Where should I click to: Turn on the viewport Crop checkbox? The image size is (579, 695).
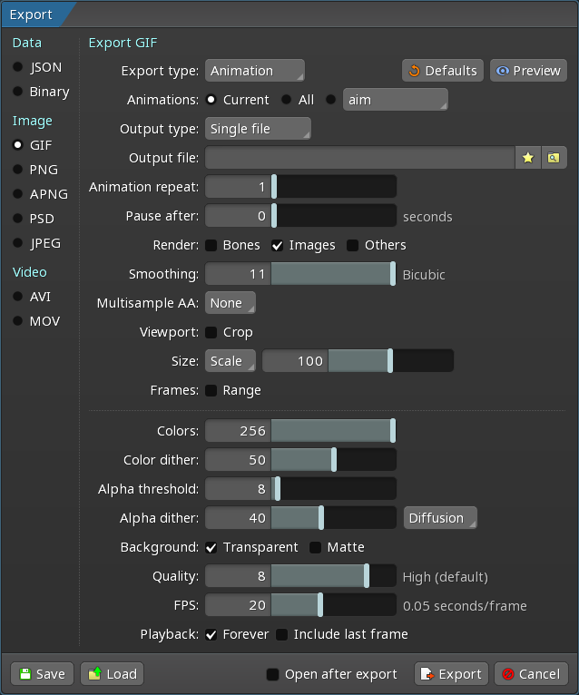coord(211,332)
